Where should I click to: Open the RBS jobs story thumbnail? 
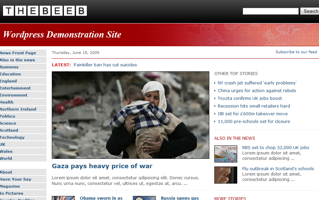coord(225,154)
